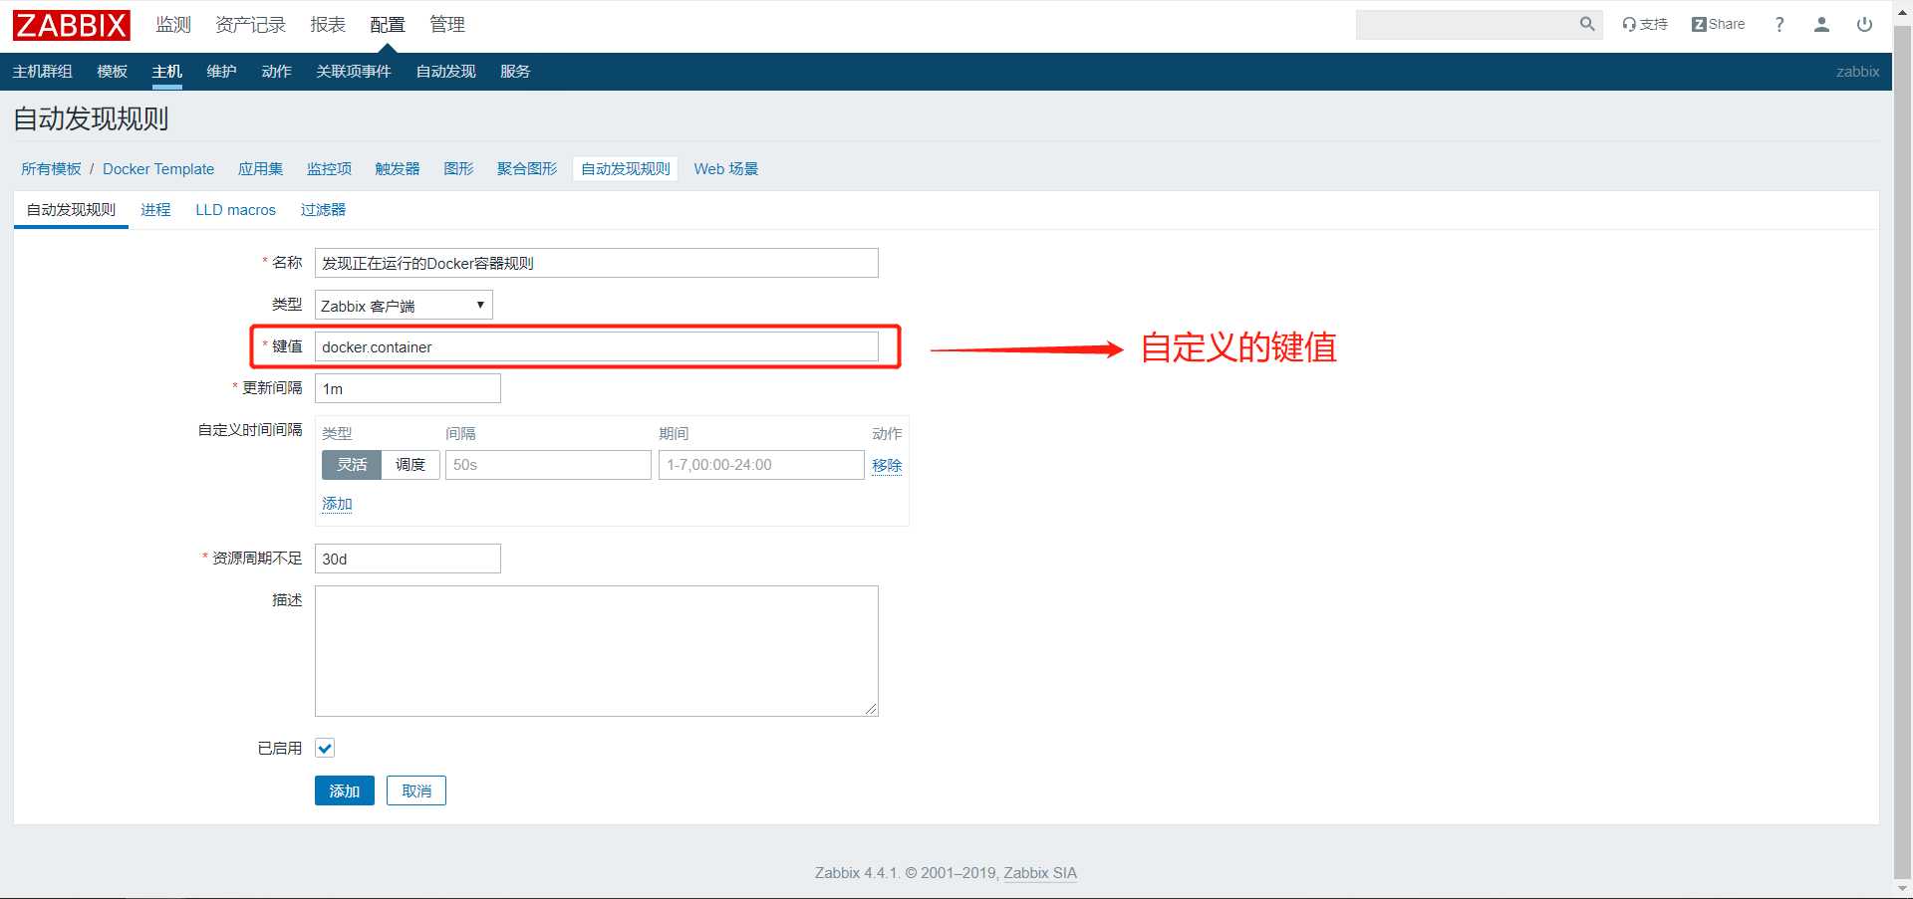Focus the 名称 input field

(x=597, y=263)
